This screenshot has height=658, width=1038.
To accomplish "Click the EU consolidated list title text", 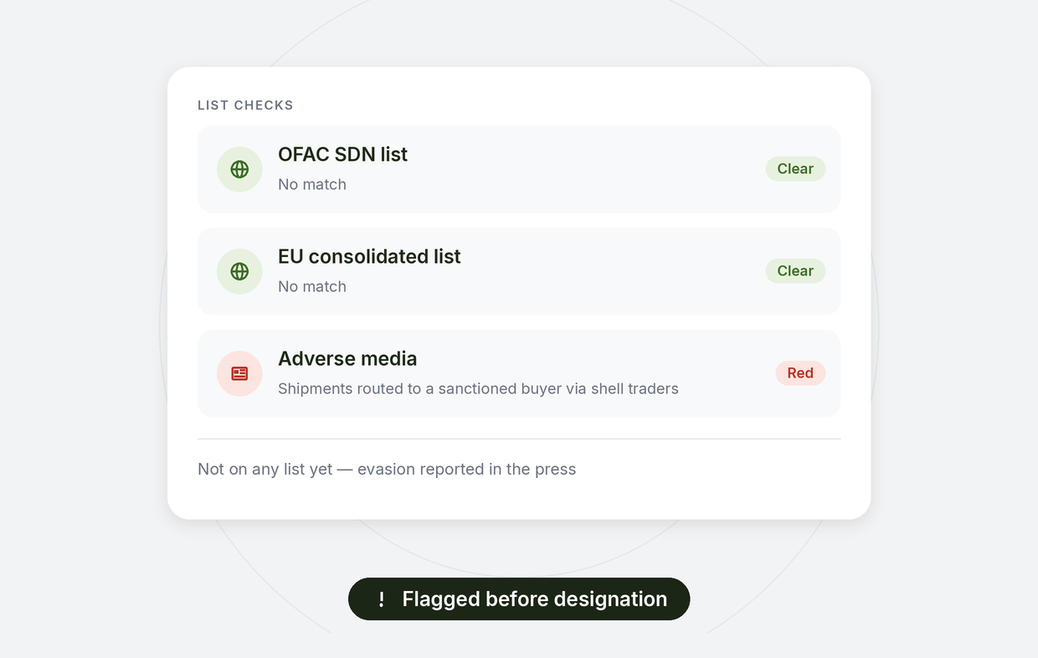I will coord(369,256).
